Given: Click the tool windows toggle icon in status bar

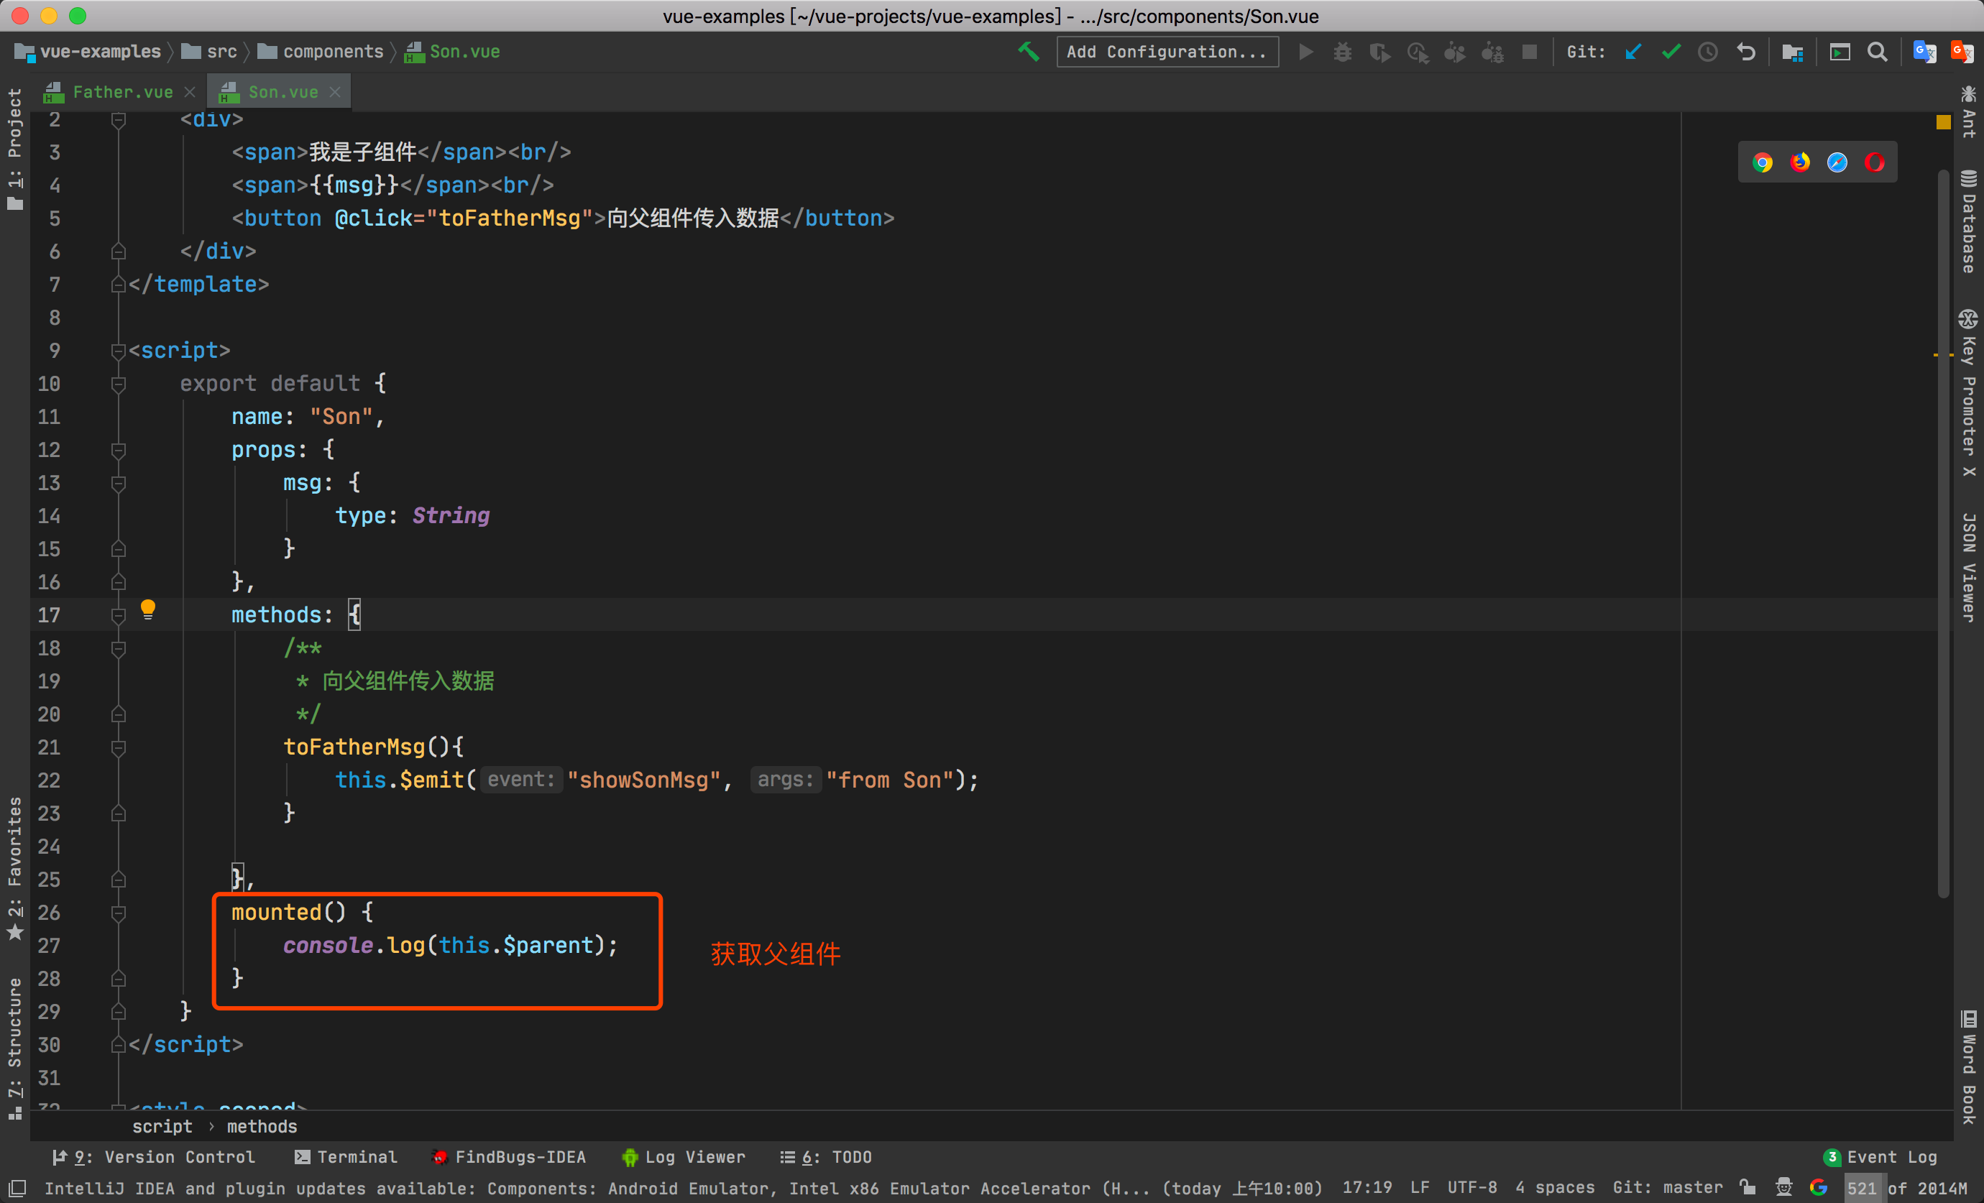Looking at the screenshot, I should coord(16,1188).
